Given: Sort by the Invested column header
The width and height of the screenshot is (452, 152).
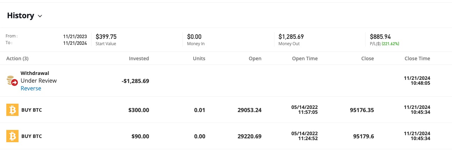Looking at the screenshot, I should tap(139, 58).
